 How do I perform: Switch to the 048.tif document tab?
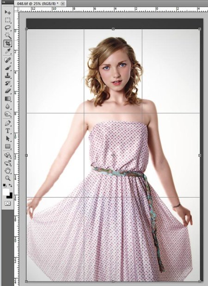37,4
